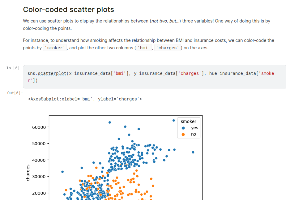Click the Out[6] prompt label
Screen dimensions: 286x200
click(x=15, y=93)
